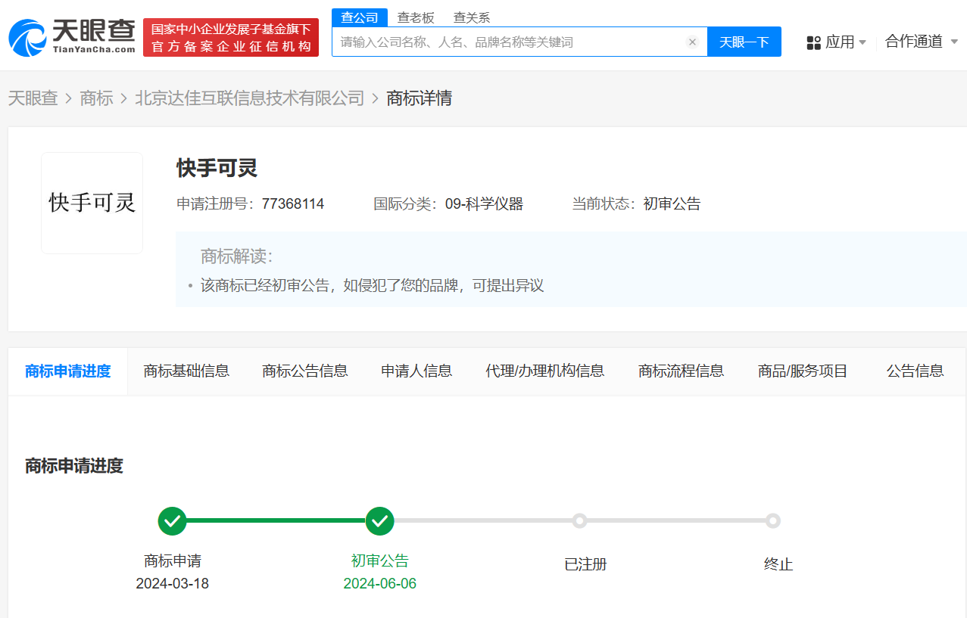Switch to the 查关系 search tab
Screen dimensions: 967x618
[471, 17]
